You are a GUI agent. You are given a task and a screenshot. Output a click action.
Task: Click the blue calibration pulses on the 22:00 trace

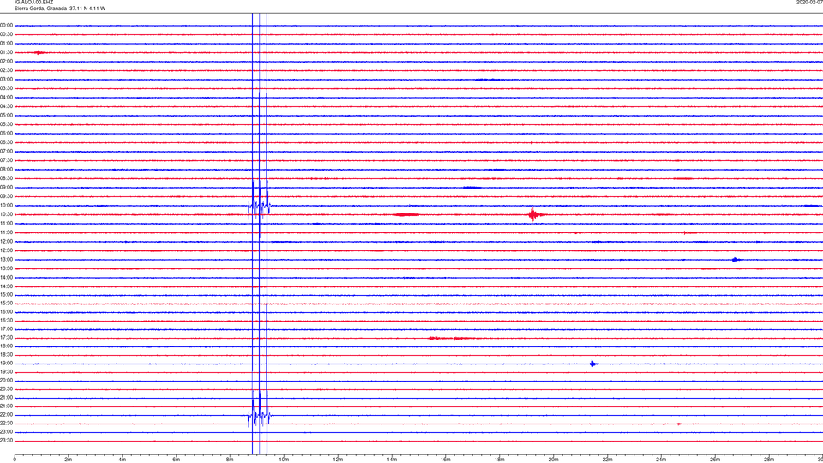(259, 417)
